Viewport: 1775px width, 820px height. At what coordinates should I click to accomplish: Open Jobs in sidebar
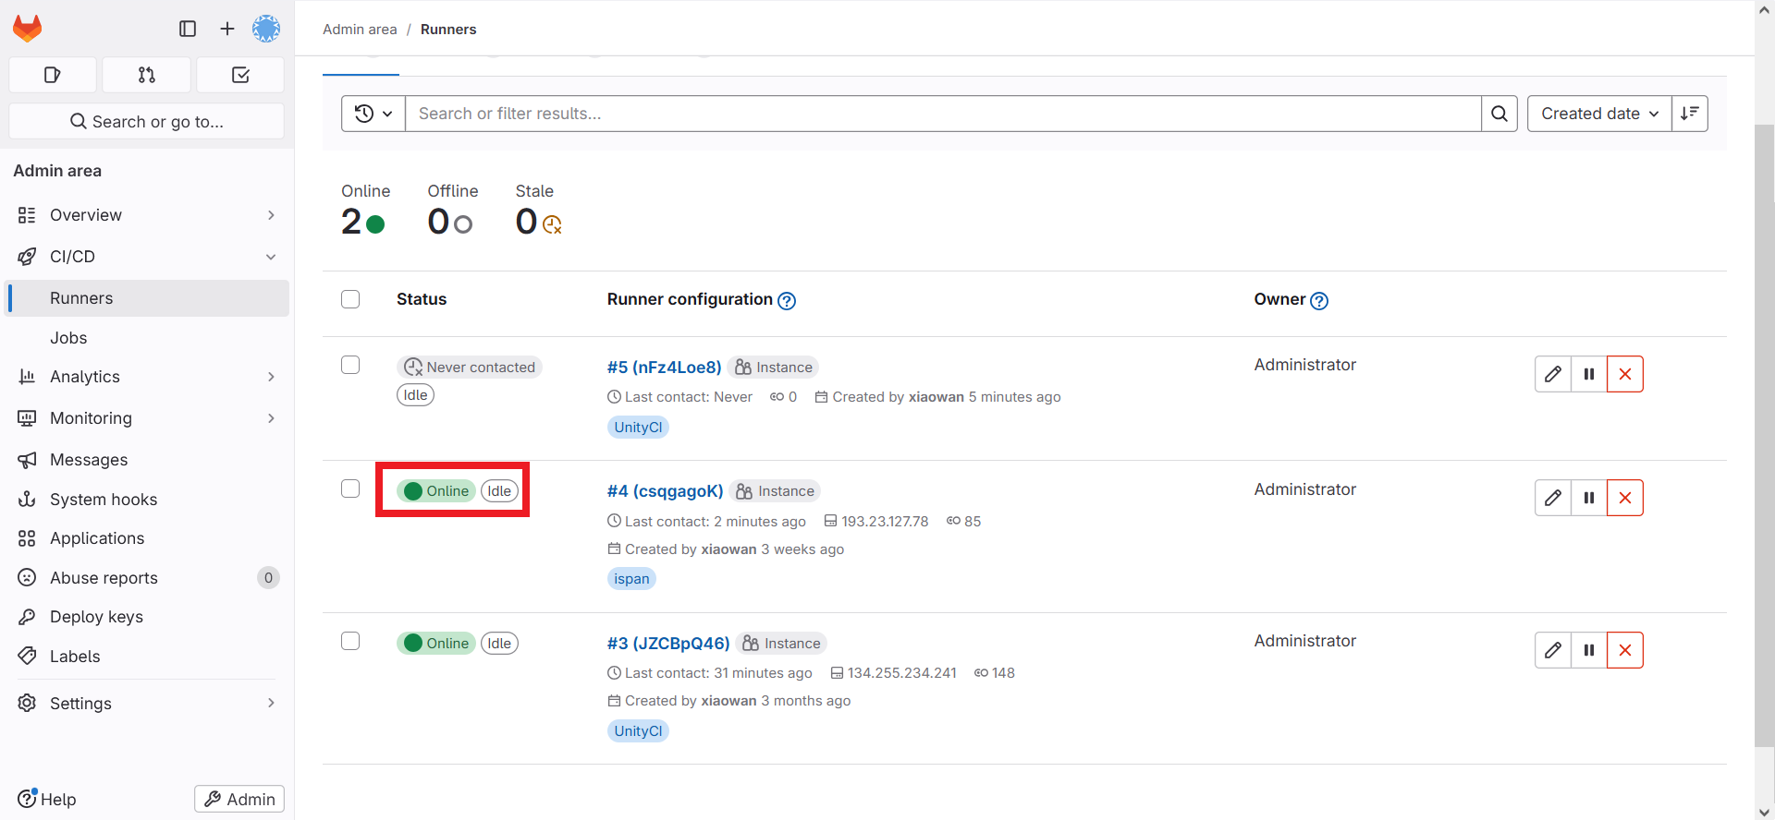(147, 338)
